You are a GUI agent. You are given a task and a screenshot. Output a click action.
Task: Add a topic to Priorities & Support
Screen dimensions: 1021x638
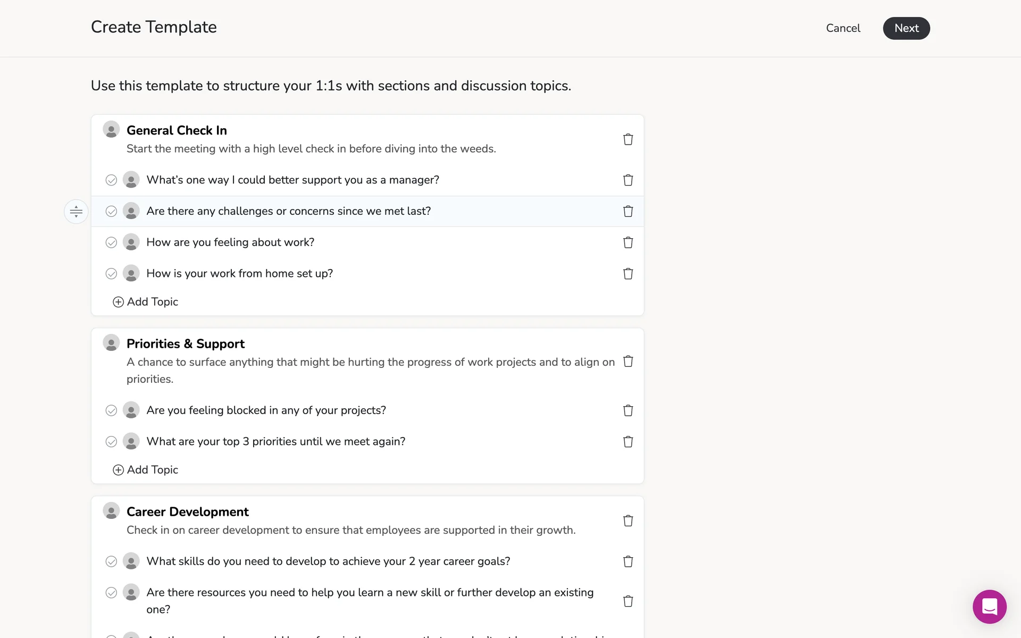[x=146, y=470]
